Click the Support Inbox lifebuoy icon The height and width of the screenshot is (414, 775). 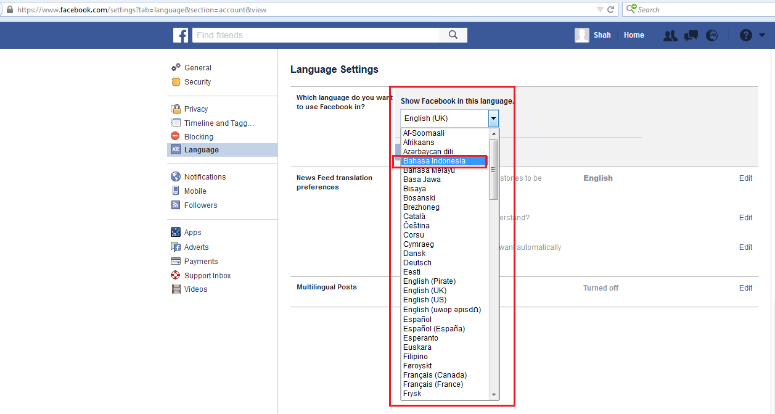tap(176, 275)
